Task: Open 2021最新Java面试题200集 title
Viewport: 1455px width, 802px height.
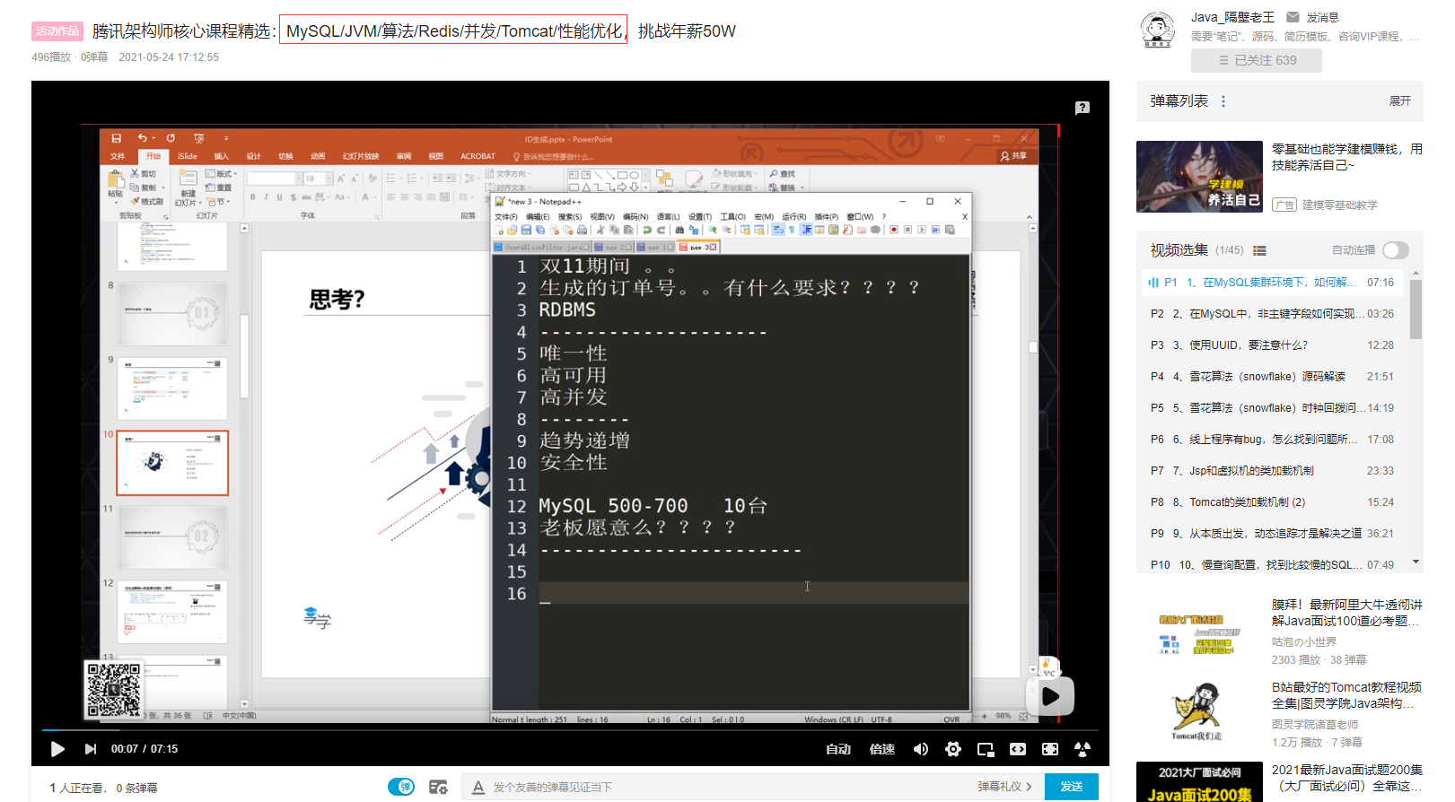Action: tap(1346, 778)
